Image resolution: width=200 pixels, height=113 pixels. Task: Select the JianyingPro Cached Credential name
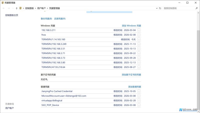(x=57, y=91)
